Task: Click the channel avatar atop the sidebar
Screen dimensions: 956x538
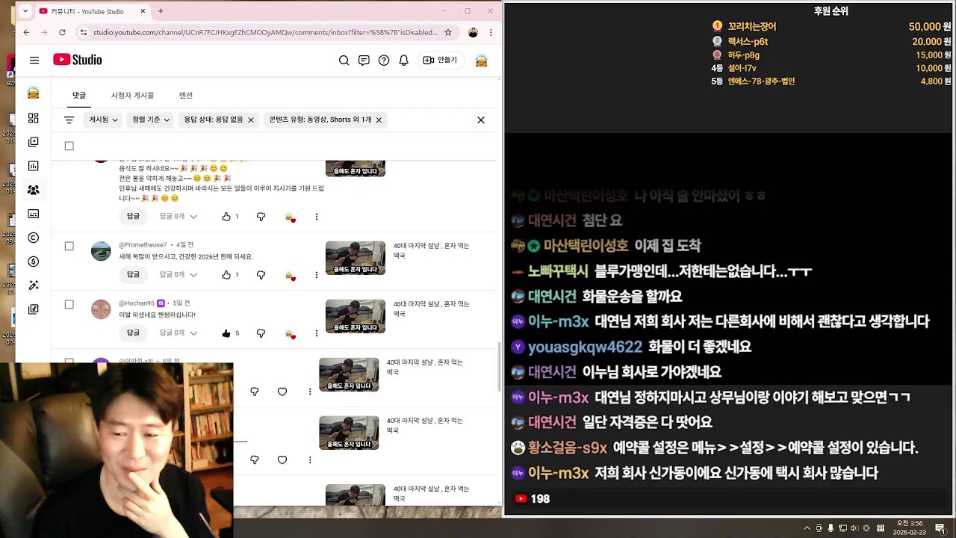Action: (x=33, y=93)
